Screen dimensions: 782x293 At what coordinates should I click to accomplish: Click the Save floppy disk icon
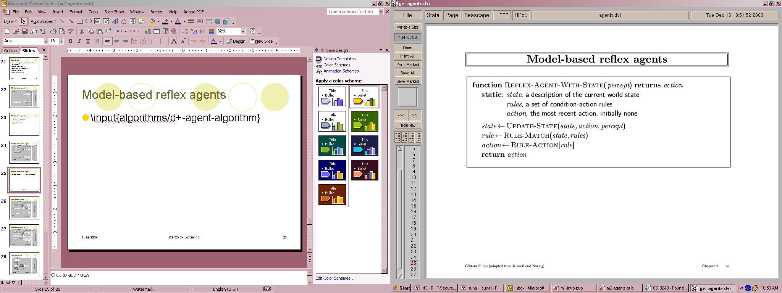click(24, 31)
